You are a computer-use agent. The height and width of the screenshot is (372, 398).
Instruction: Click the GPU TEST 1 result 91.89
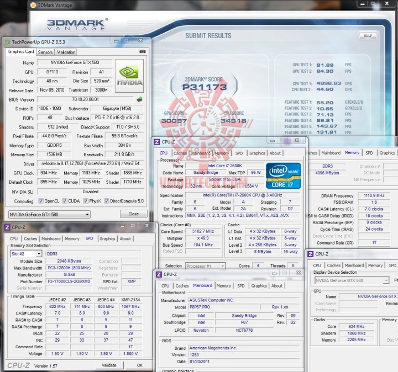325,65
